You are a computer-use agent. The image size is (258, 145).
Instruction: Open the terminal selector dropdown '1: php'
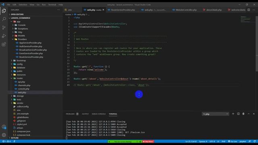point(215,114)
